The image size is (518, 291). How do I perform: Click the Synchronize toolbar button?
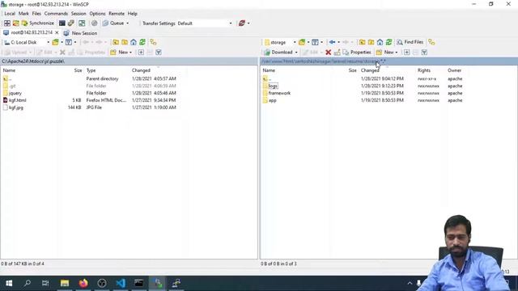point(38,23)
